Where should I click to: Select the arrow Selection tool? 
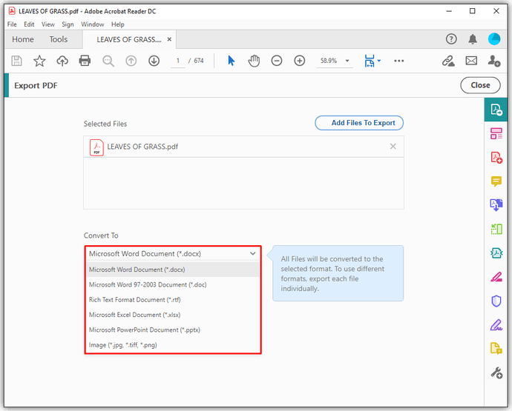pos(232,61)
